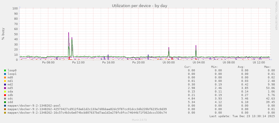Click the Út 08:00 time axis label
279x123 pixels.
229,63
